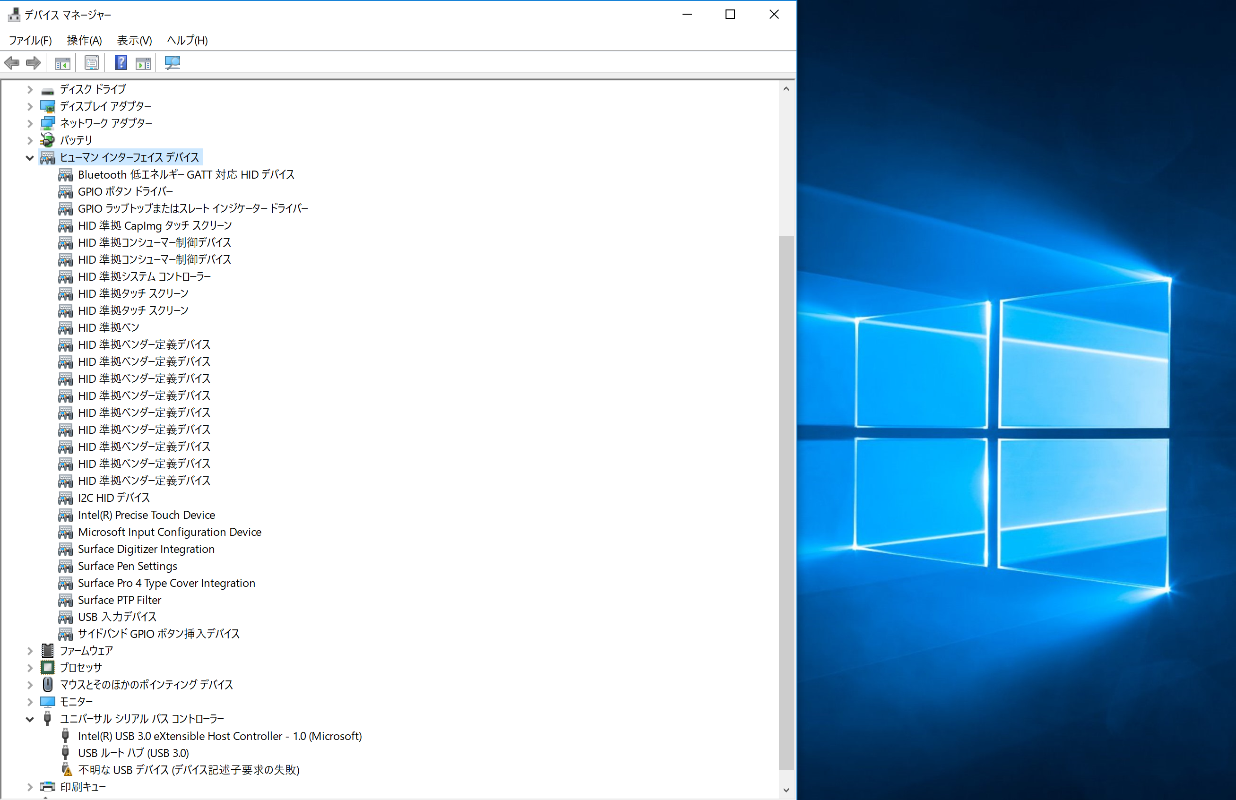
Task: Collapse ユニバーサル シリアル バス コントローラー node
Action: pyautogui.click(x=30, y=719)
